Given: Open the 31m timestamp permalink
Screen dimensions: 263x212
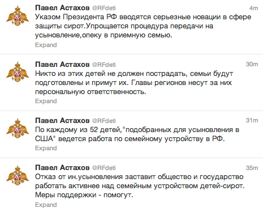Looking at the screenshot, I should 252,120.
